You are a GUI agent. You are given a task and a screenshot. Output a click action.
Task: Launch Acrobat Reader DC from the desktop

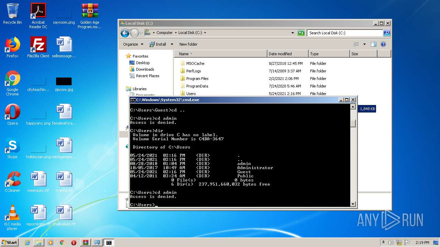38,16
